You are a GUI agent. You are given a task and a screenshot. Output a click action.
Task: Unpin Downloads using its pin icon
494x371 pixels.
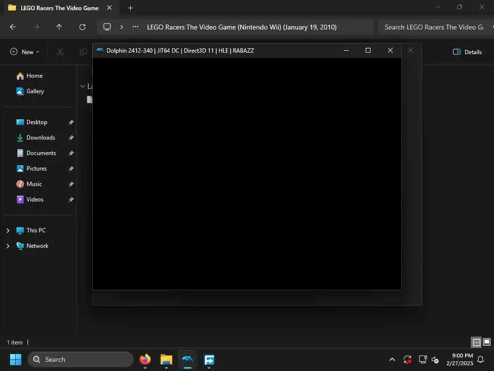point(71,138)
